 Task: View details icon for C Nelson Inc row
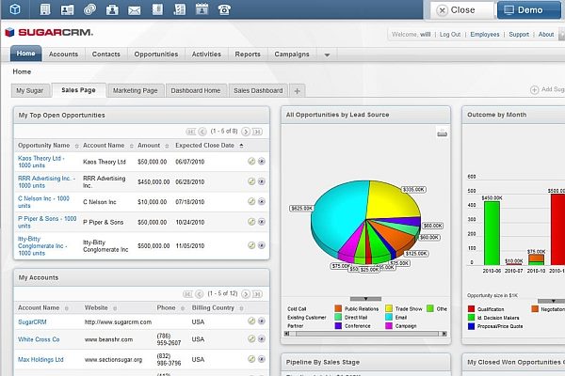click(262, 201)
